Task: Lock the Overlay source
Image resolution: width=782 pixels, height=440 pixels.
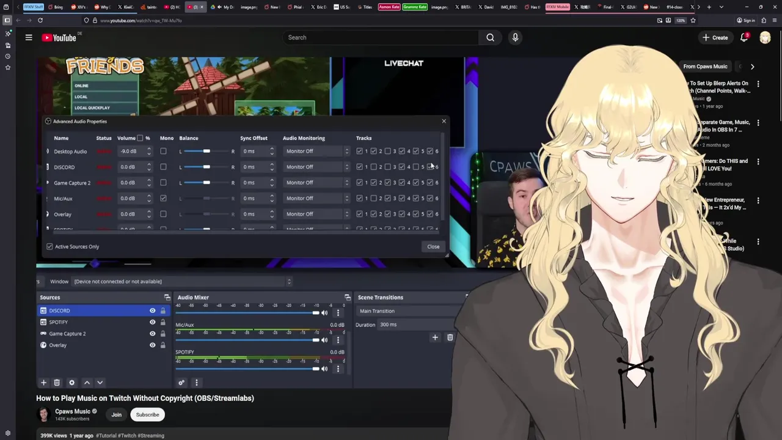Action: (x=163, y=345)
